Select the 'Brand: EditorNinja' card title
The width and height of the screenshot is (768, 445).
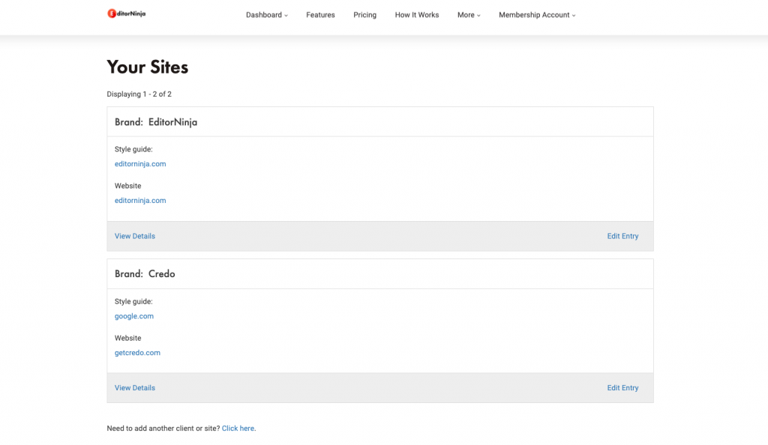pos(156,122)
